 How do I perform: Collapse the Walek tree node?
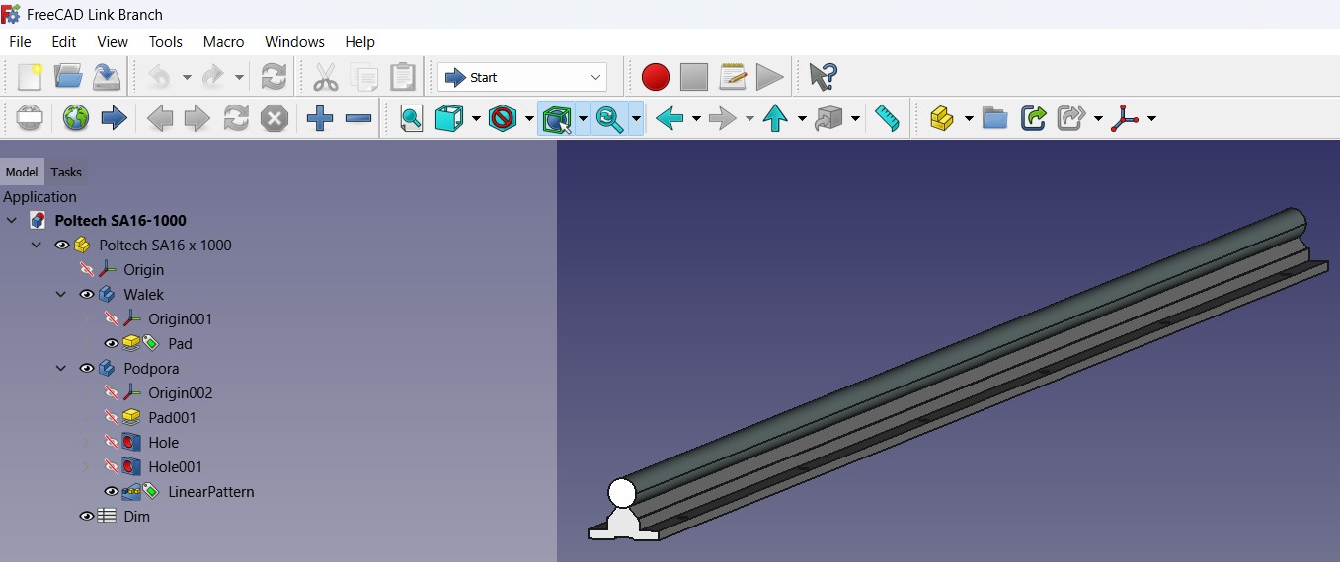pos(61,294)
